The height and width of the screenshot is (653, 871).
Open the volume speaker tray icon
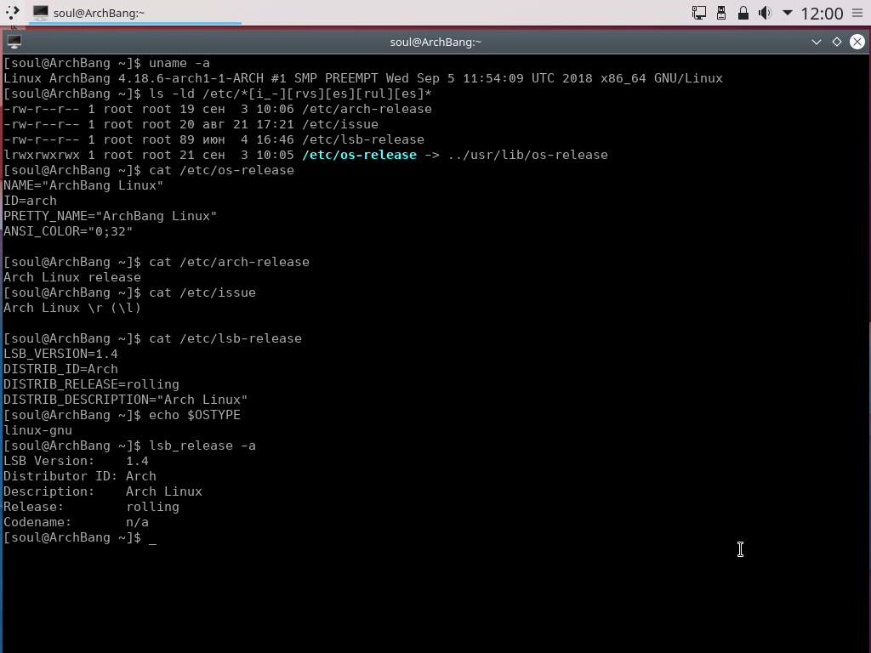pyautogui.click(x=765, y=12)
